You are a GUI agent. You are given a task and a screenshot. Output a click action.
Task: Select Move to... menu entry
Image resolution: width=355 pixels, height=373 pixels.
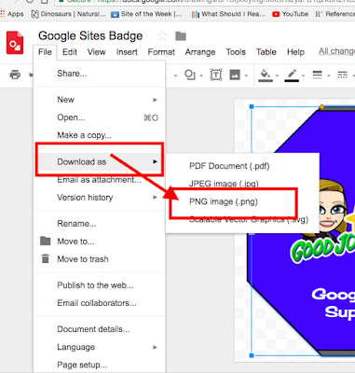(x=99, y=242)
